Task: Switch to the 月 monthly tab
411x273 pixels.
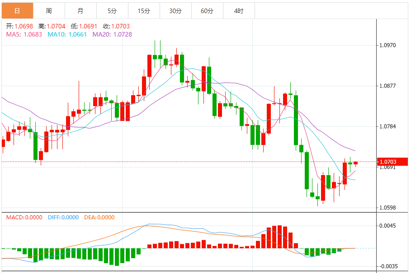Action: (x=80, y=11)
